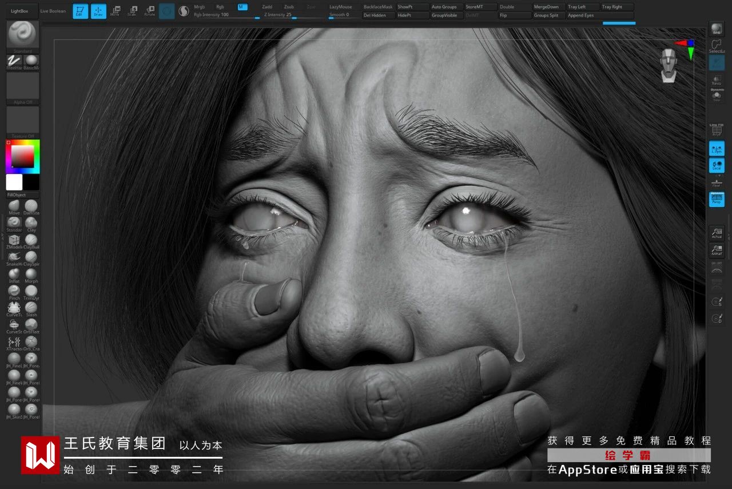The image size is (732, 489).
Task: Click Append Eyes
Action: [x=600, y=15]
